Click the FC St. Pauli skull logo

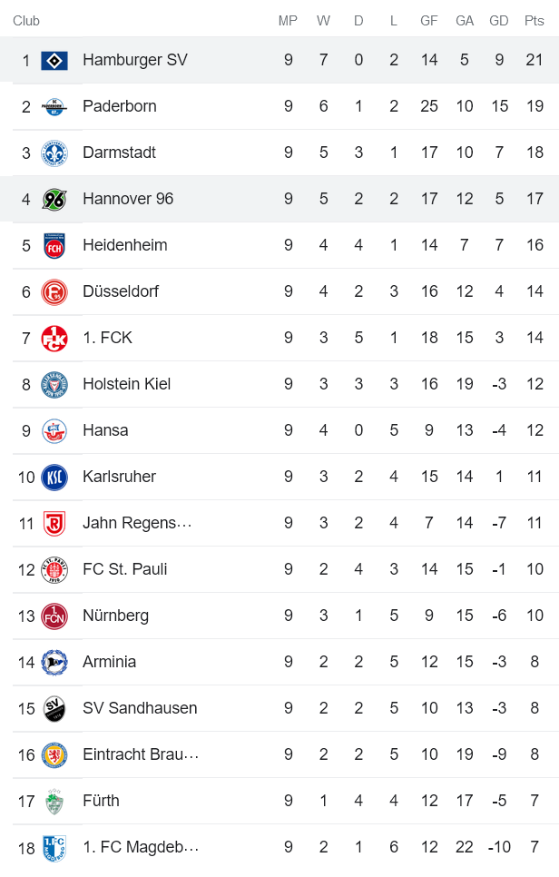[x=54, y=569]
